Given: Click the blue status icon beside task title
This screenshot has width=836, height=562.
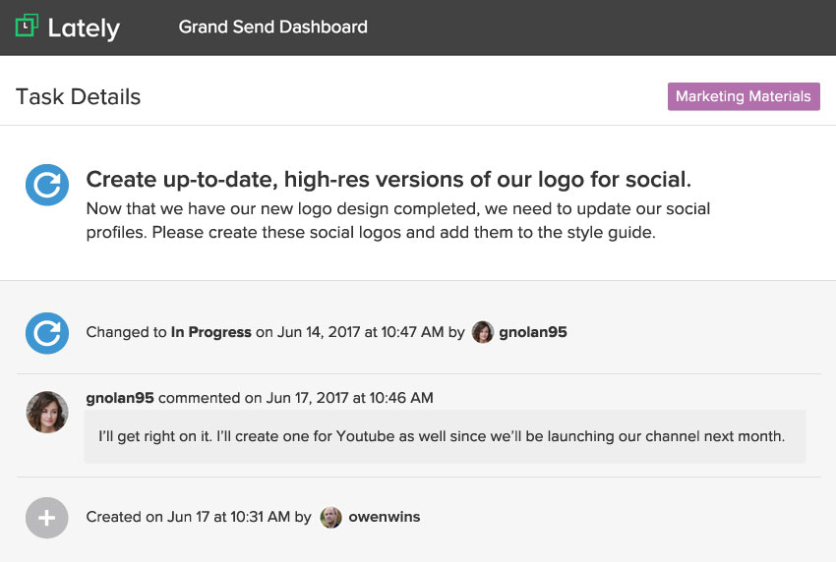Looking at the screenshot, I should (x=46, y=185).
